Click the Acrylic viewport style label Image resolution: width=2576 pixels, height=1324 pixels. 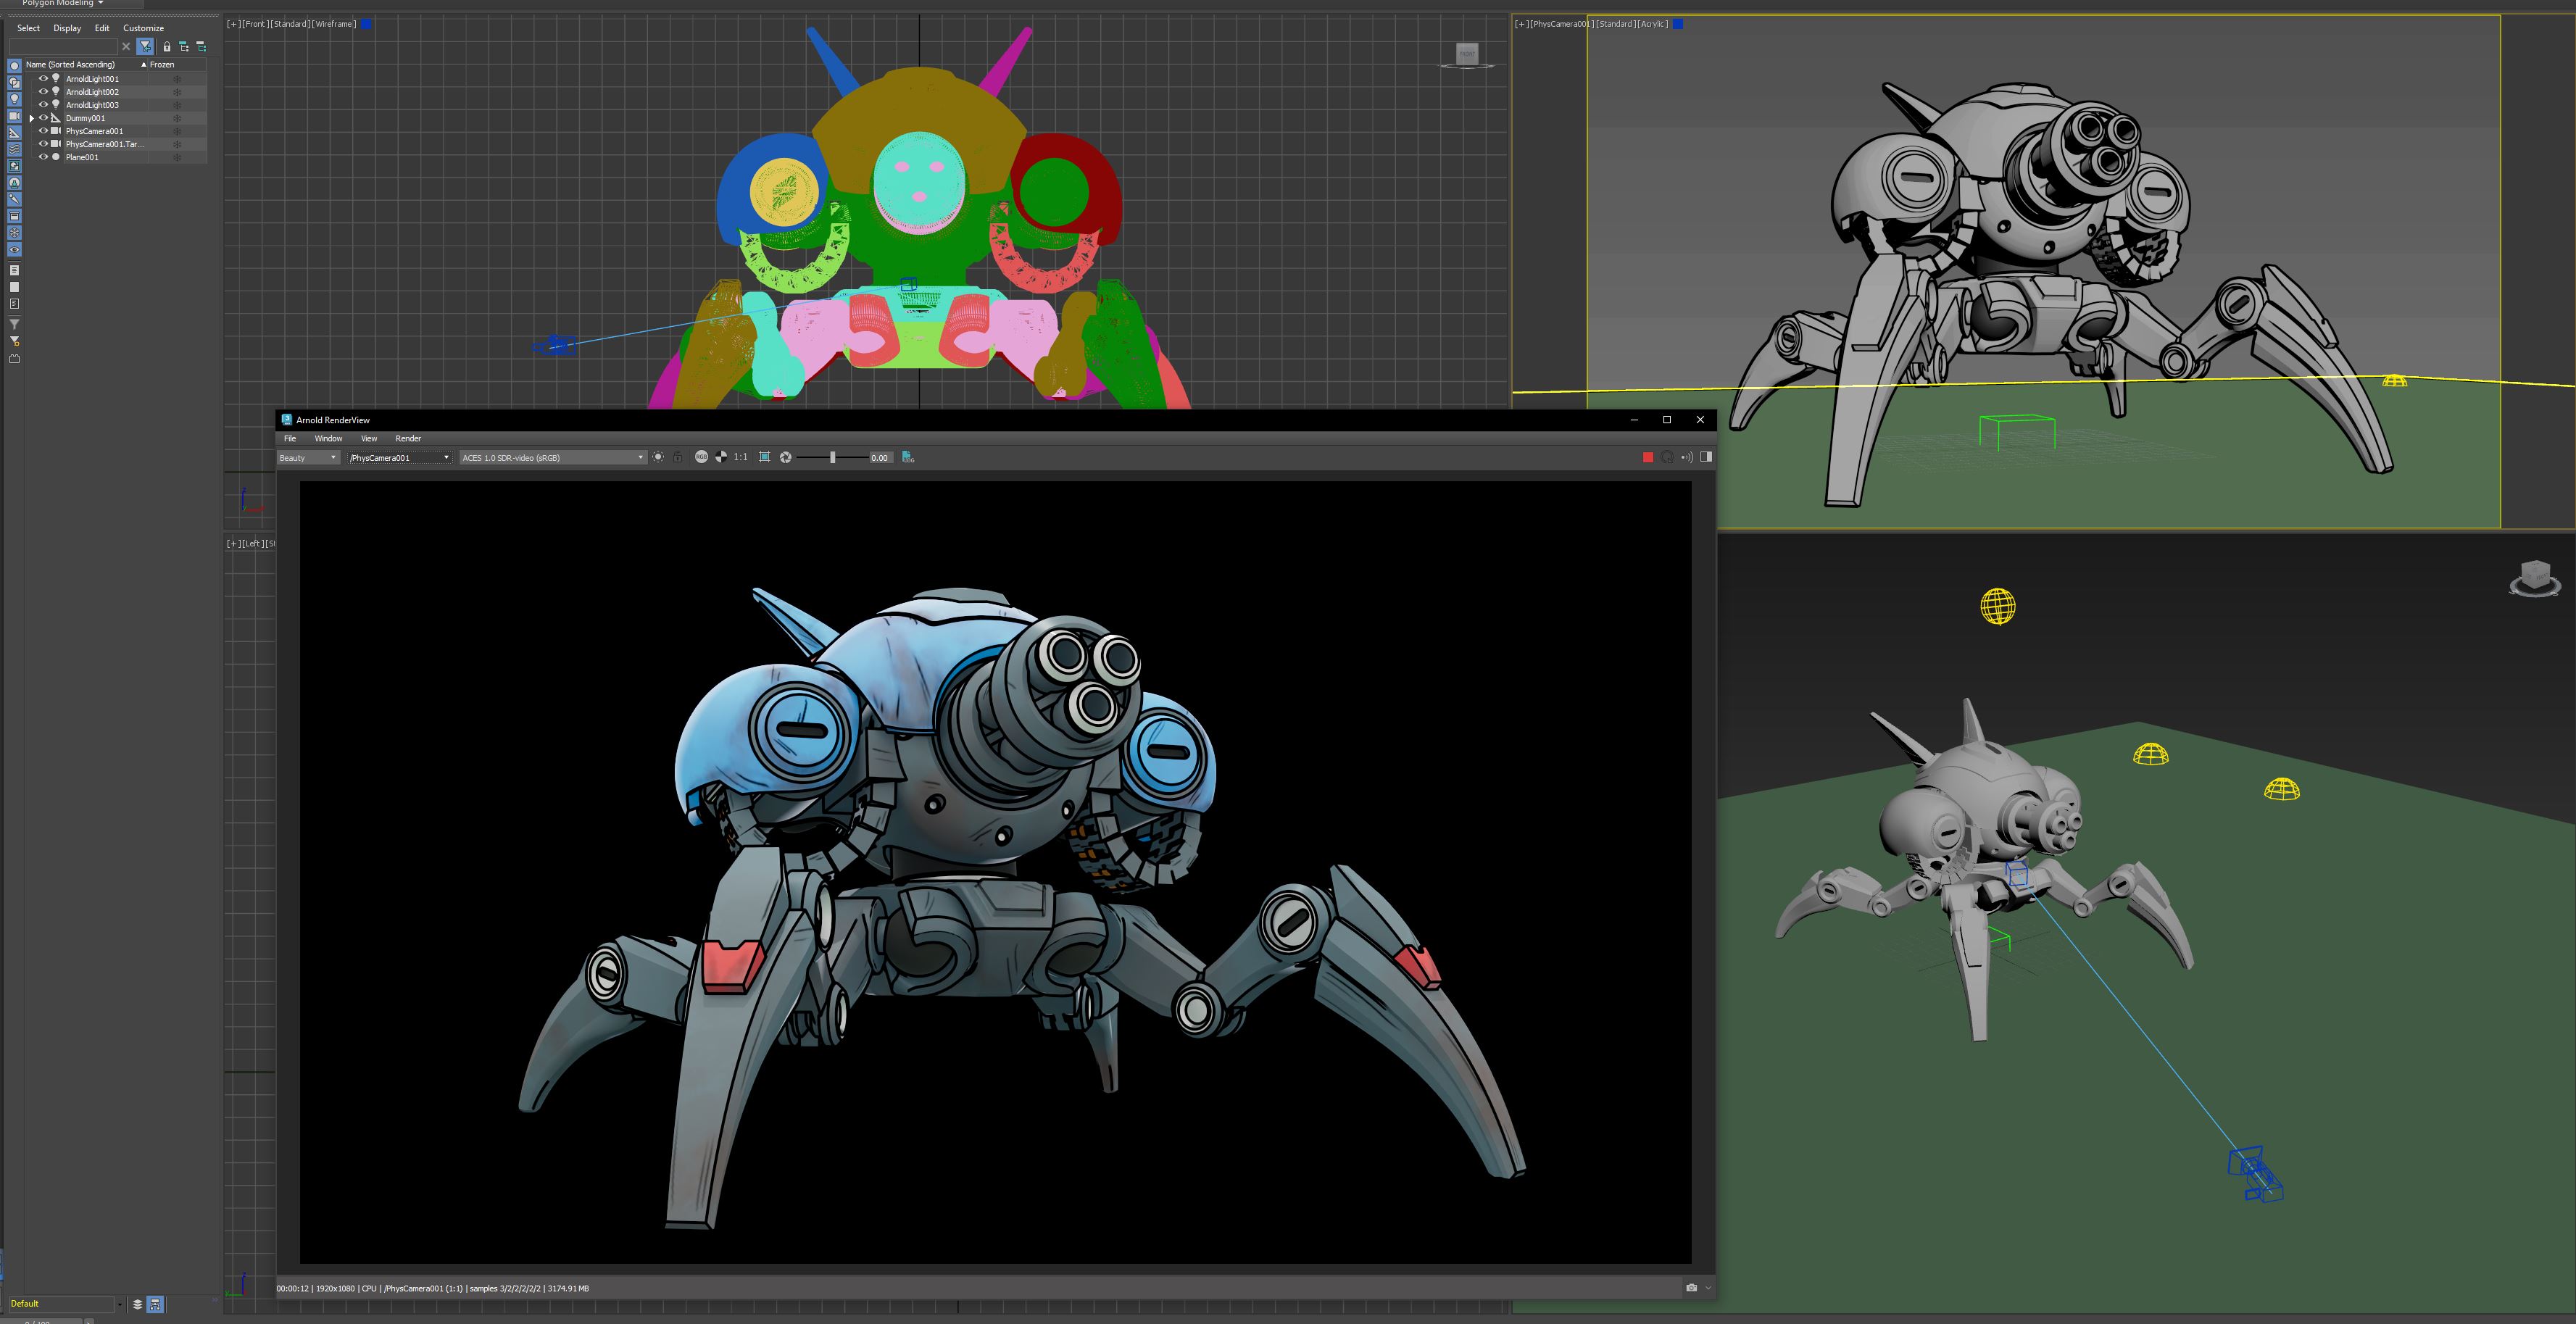(x=1652, y=24)
